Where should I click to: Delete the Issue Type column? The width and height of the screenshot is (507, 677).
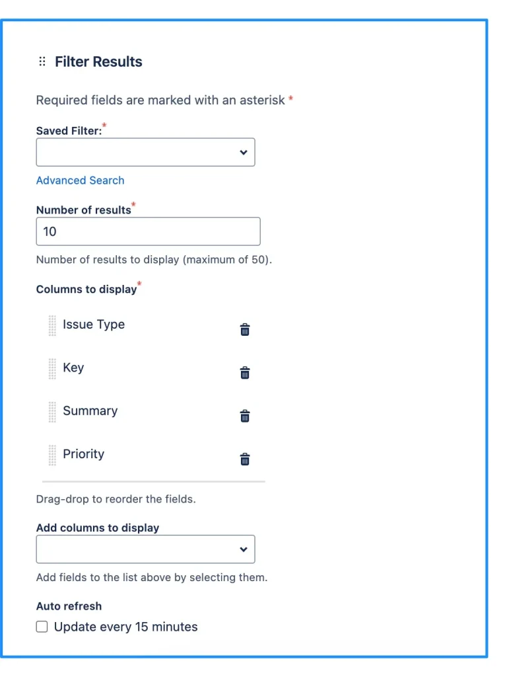pos(245,329)
